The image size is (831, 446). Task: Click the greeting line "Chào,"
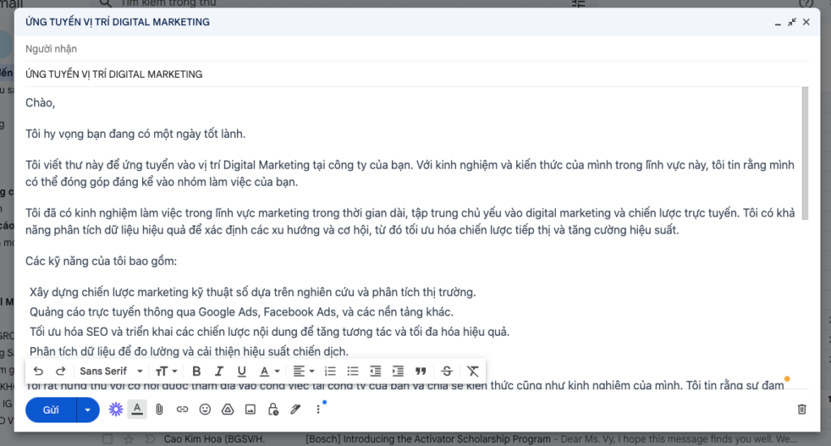41,103
